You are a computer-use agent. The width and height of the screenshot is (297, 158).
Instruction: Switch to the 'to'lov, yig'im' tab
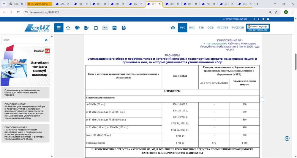[x=40, y=4]
